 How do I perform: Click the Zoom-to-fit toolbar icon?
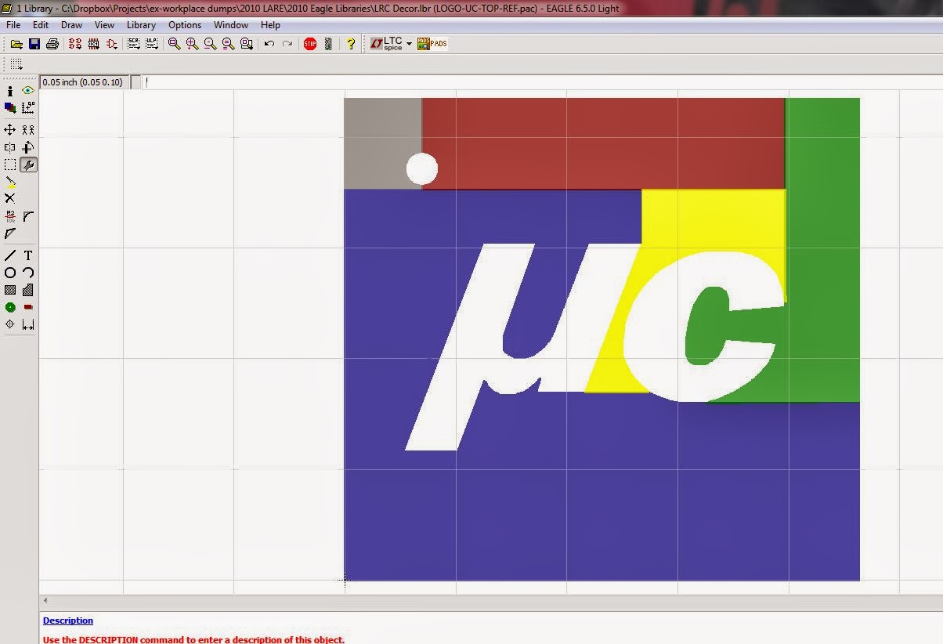click(173, 44)
